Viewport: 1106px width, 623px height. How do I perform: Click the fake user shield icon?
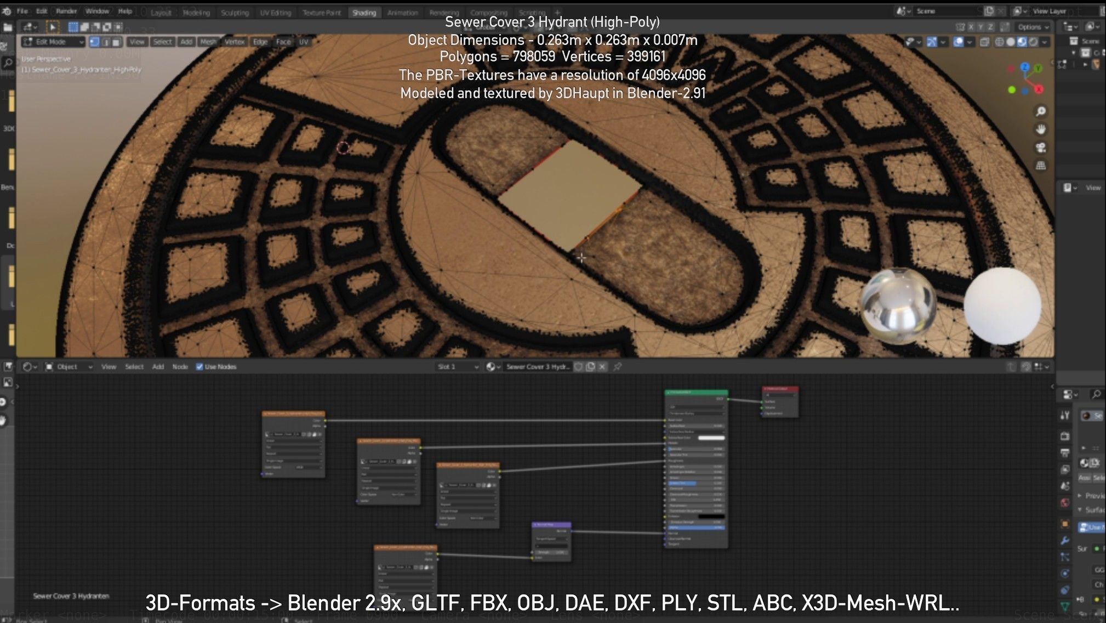pyautogui.click(x=578, y=367)
